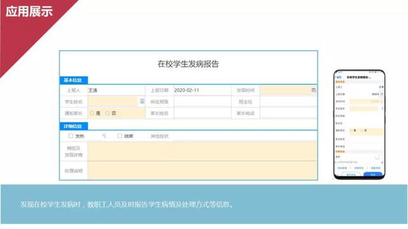Click the 所在班级 input field
This screenshot has height=229, width=408.
click(x=202, y=102)
